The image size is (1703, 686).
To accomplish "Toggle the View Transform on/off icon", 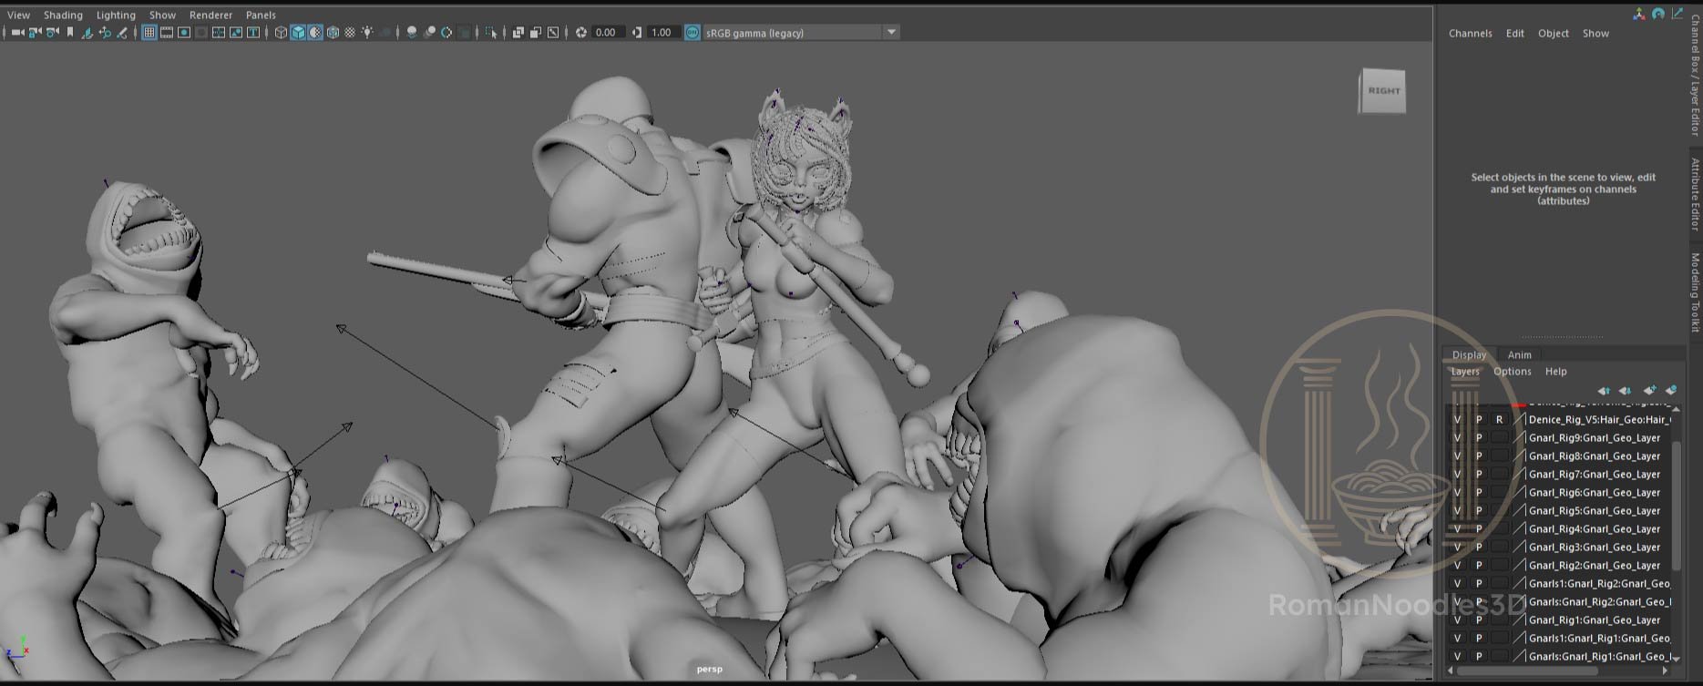I will 692,32.
